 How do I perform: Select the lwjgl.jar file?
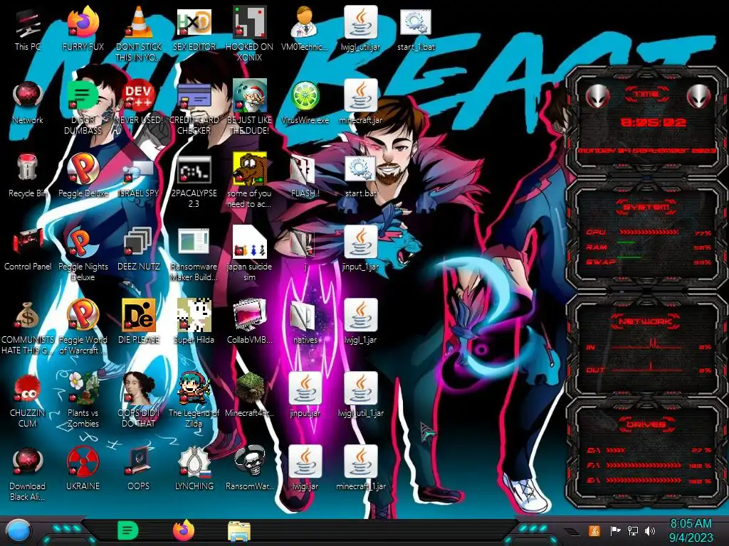point(305,468)
